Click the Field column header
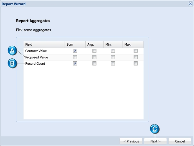Image resolution: width=194 pixels, height=146 pixels. [44, 45]
